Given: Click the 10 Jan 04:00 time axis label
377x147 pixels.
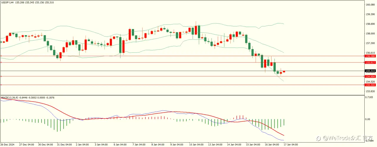Looking at the screenshot, I should coord(196,144).
